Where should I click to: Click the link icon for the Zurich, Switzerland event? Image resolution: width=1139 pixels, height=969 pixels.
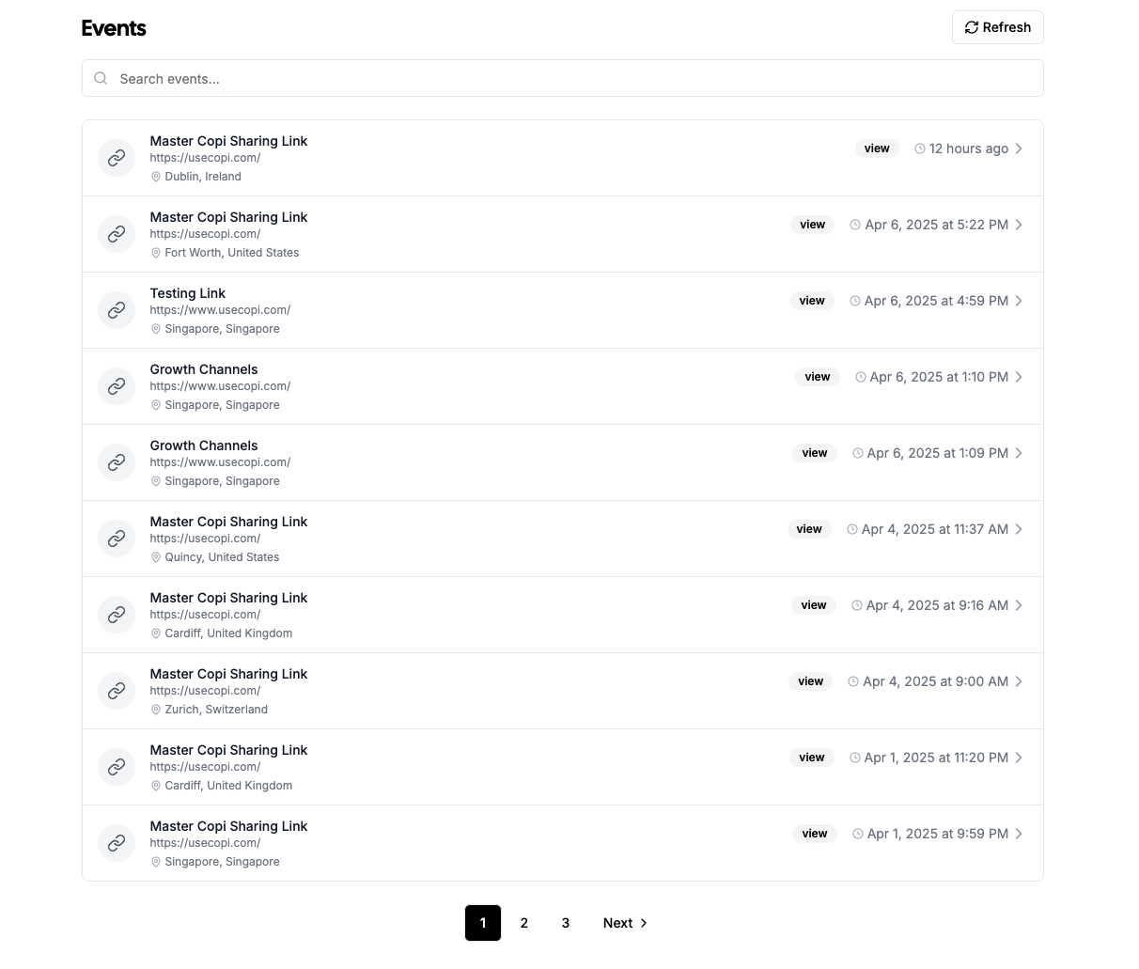[x=117, y=691]
